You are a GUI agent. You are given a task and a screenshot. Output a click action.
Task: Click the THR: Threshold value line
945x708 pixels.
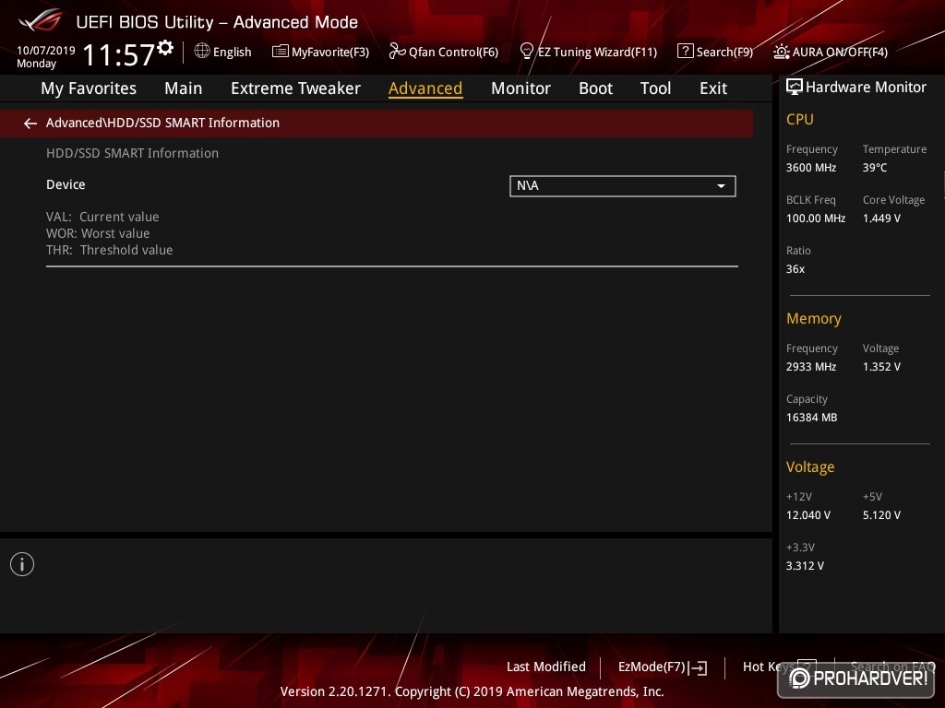(109, 251)
